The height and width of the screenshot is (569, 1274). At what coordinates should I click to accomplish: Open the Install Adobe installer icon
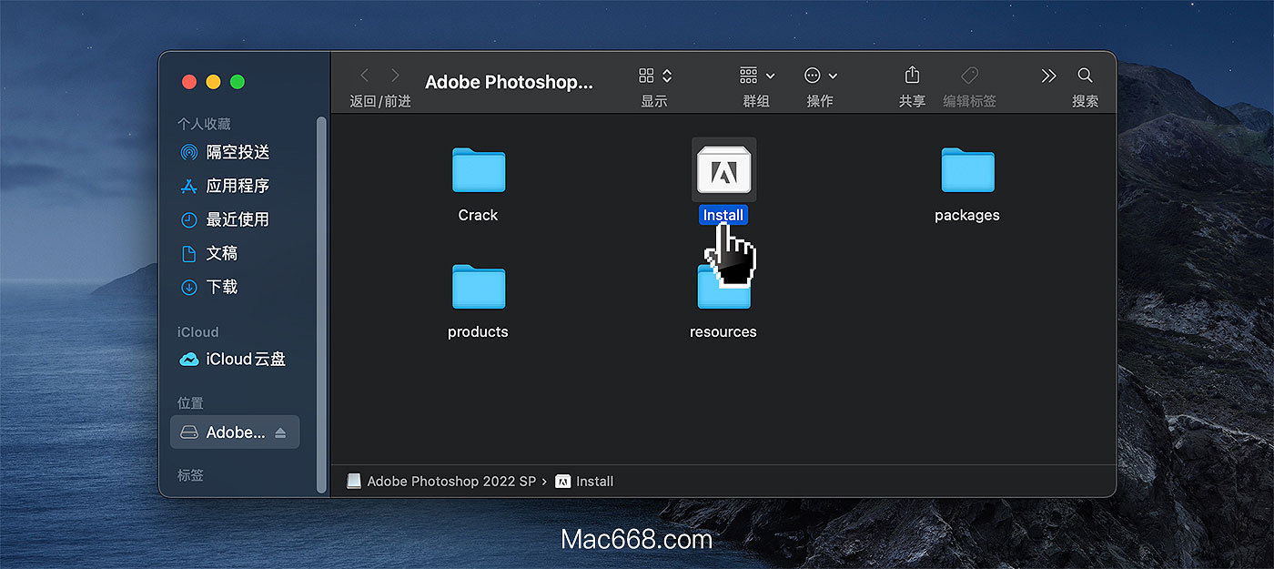point(723,170)
